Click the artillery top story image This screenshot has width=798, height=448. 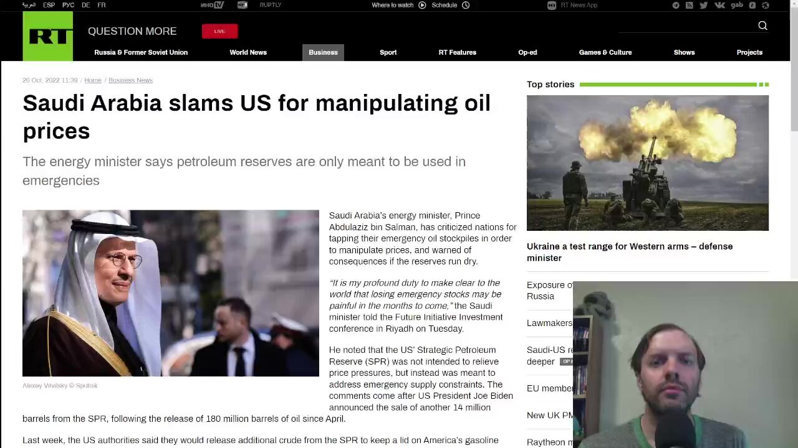648,163
